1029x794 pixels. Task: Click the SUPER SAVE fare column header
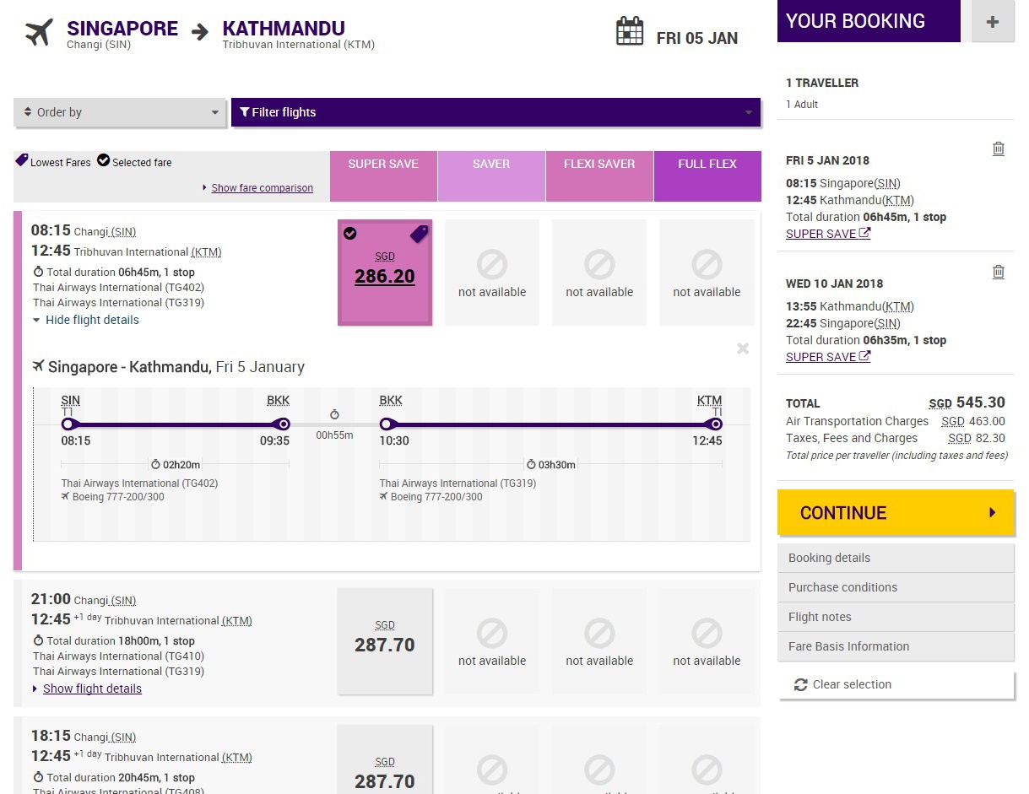[383, 176]
